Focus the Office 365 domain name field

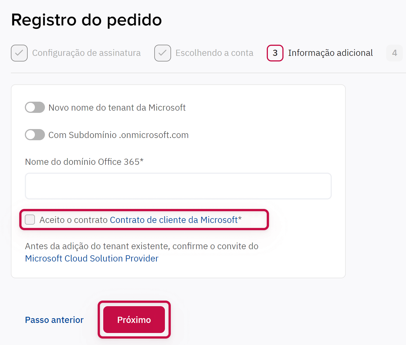(178, 186)
